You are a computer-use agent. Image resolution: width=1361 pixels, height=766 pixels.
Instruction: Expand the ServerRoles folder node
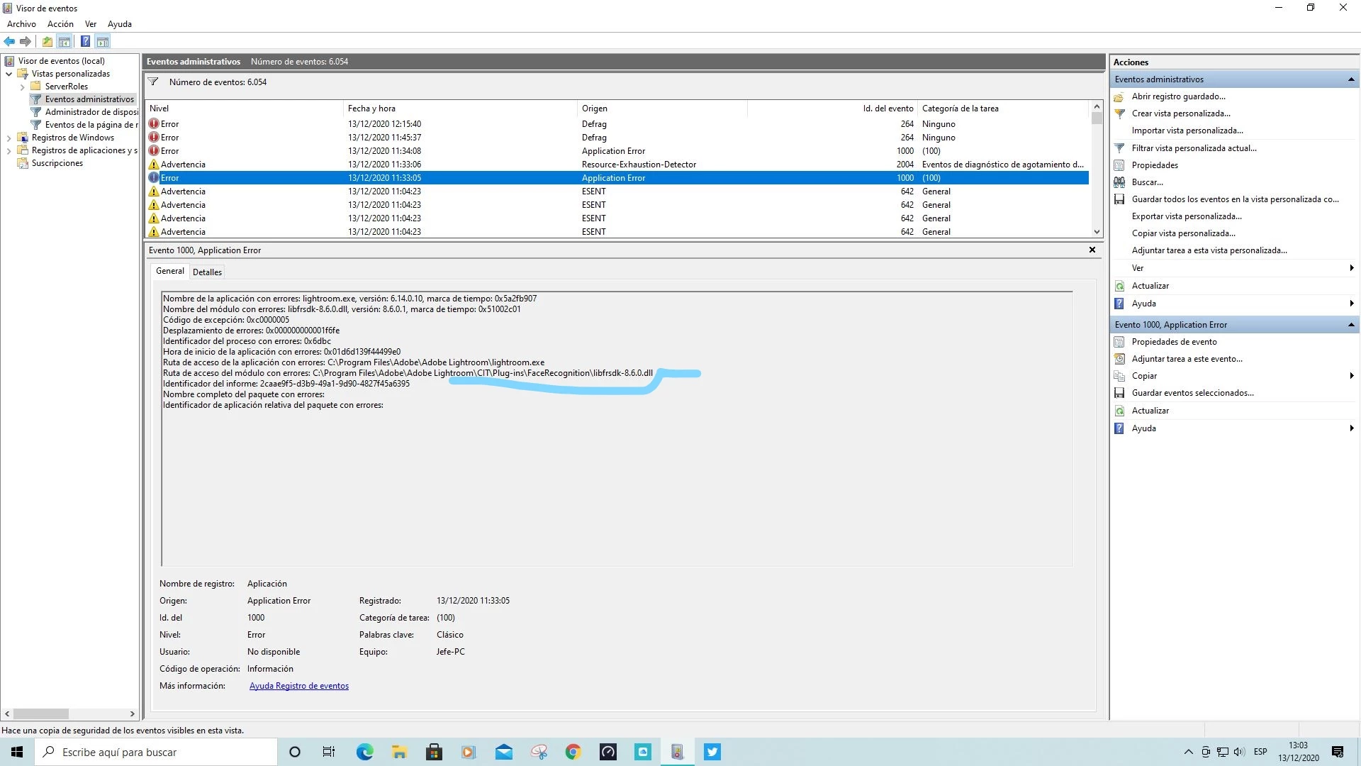point(22,87)
